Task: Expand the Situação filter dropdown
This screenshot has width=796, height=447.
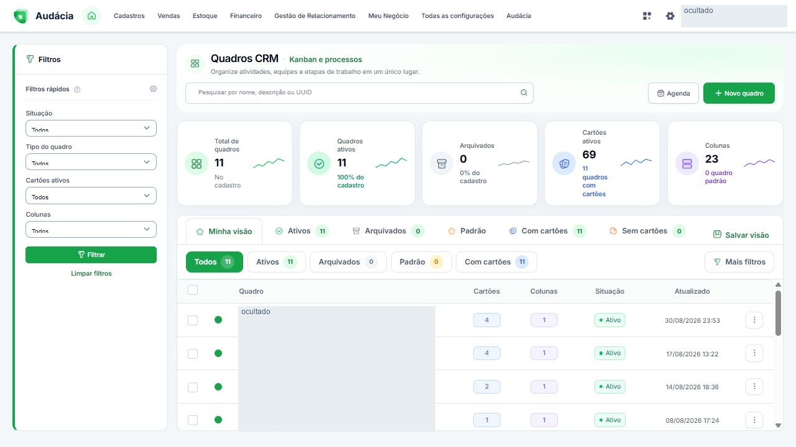Action: [x=91, y=129]
